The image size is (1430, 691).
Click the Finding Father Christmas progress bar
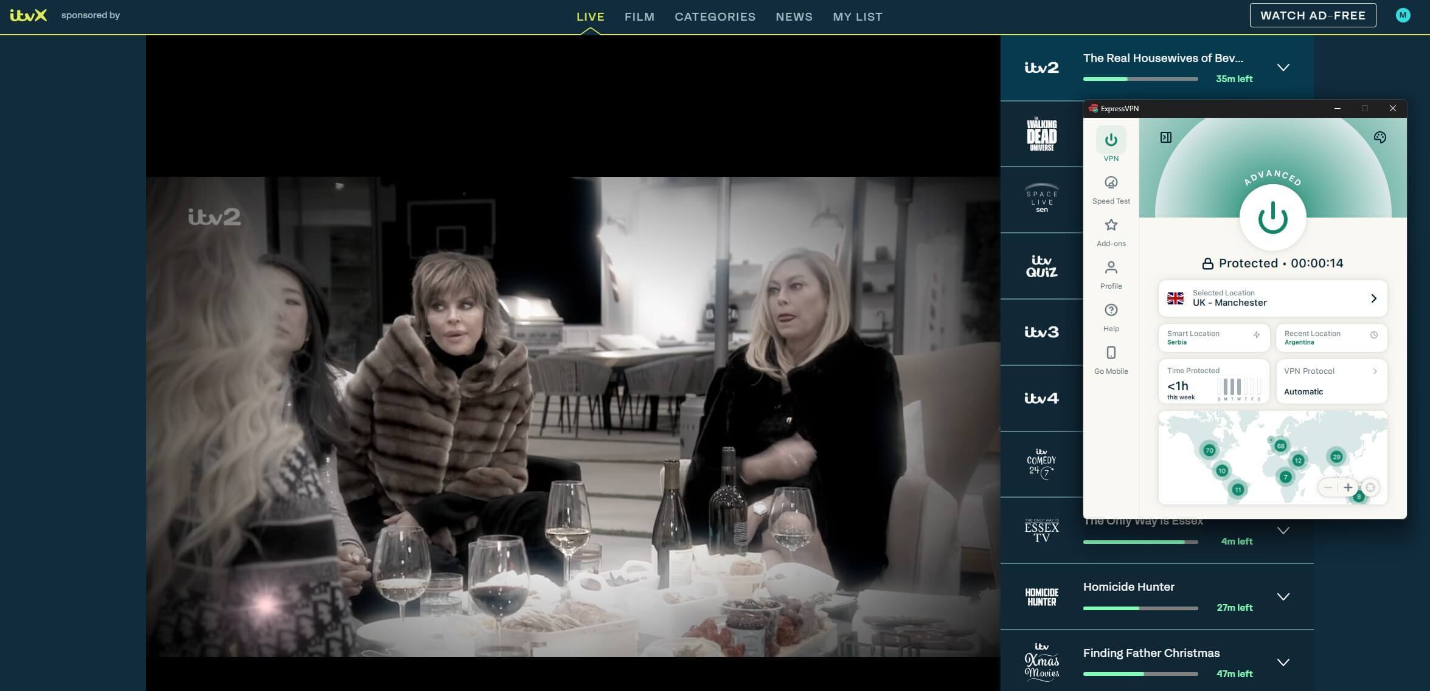1140,674
